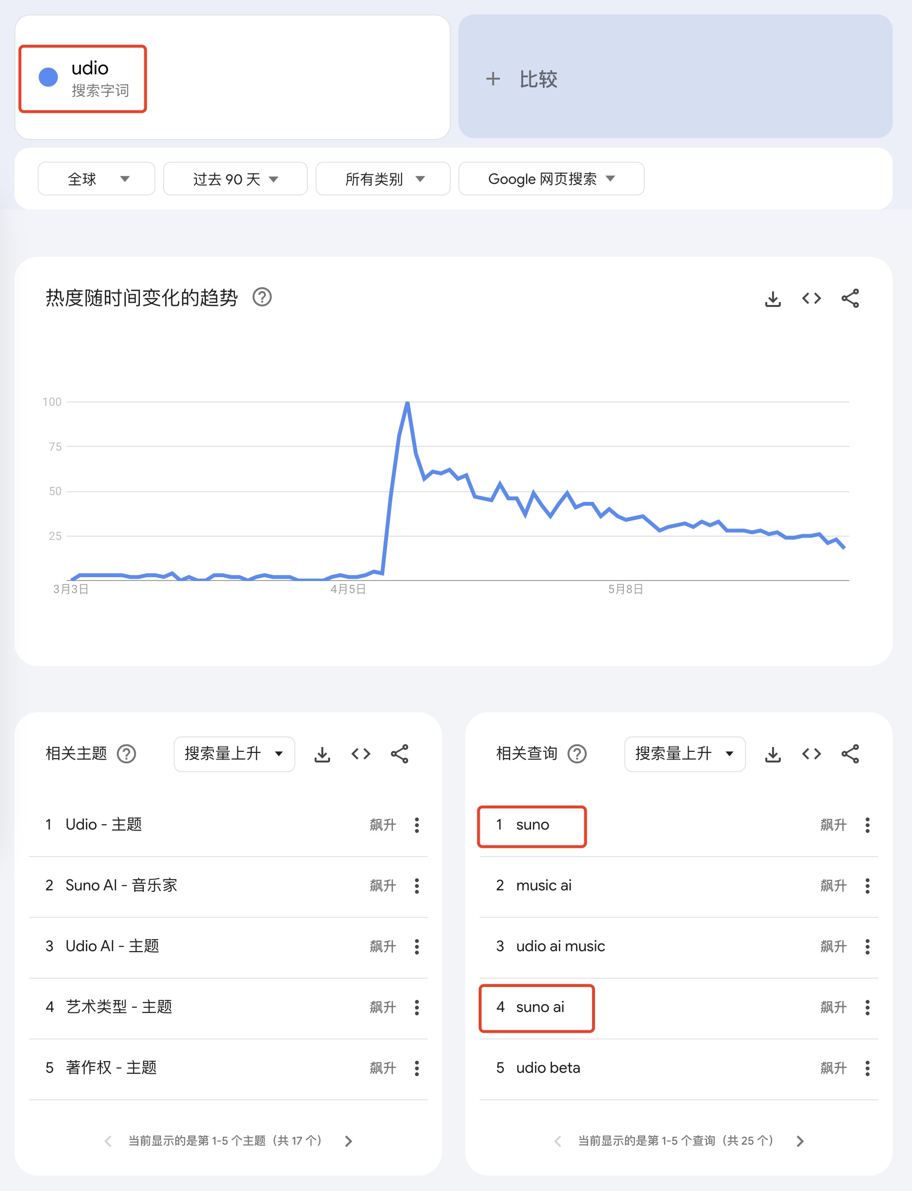The height and width of the screenshot is (1191, 912).
Task: Open more options for music ai query
Action: tap(868, 886)
